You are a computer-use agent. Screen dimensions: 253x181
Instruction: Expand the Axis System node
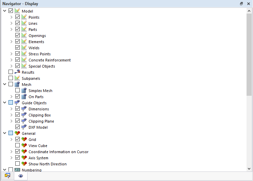click(x=11, y=158)
